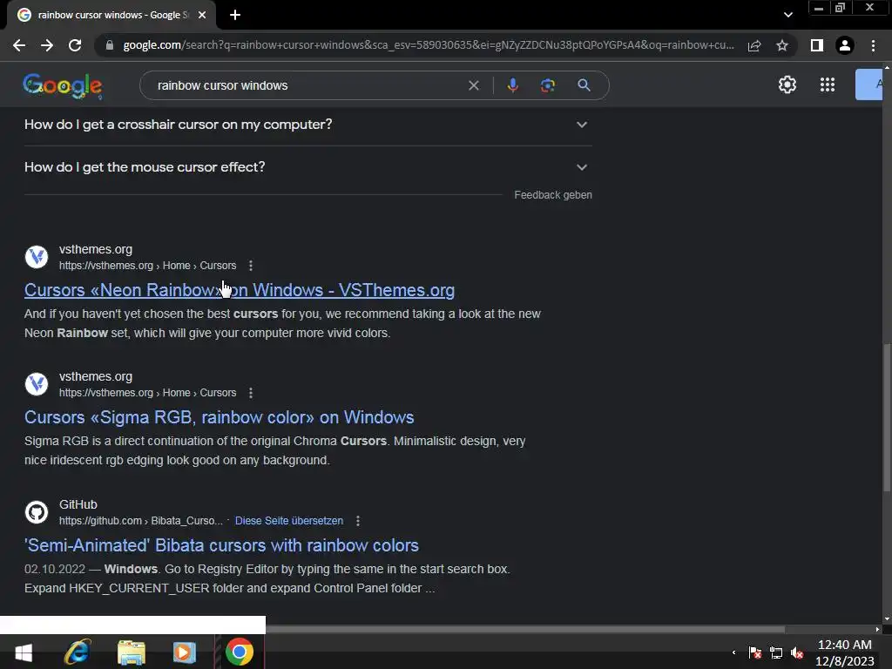
Task: Open the Windows Start menu
Action: pyautogui.click(x=24, y=652)
